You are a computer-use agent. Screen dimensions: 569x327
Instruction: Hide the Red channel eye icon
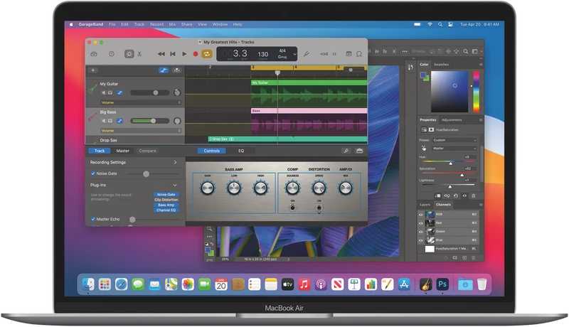tap(421, 223)
